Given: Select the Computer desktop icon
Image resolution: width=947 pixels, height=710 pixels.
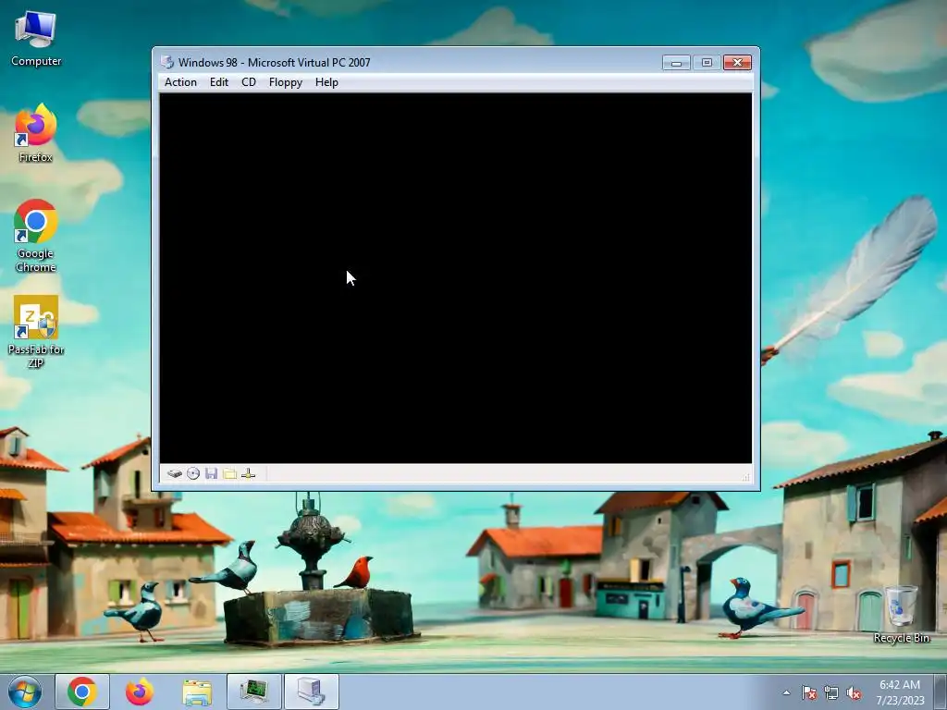Looking at the screenshot, I should click(36, 39).
